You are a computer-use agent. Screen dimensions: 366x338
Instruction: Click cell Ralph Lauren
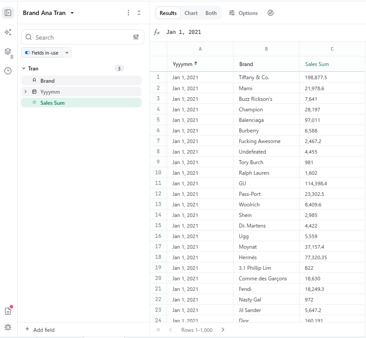click(x=266, y=173)
